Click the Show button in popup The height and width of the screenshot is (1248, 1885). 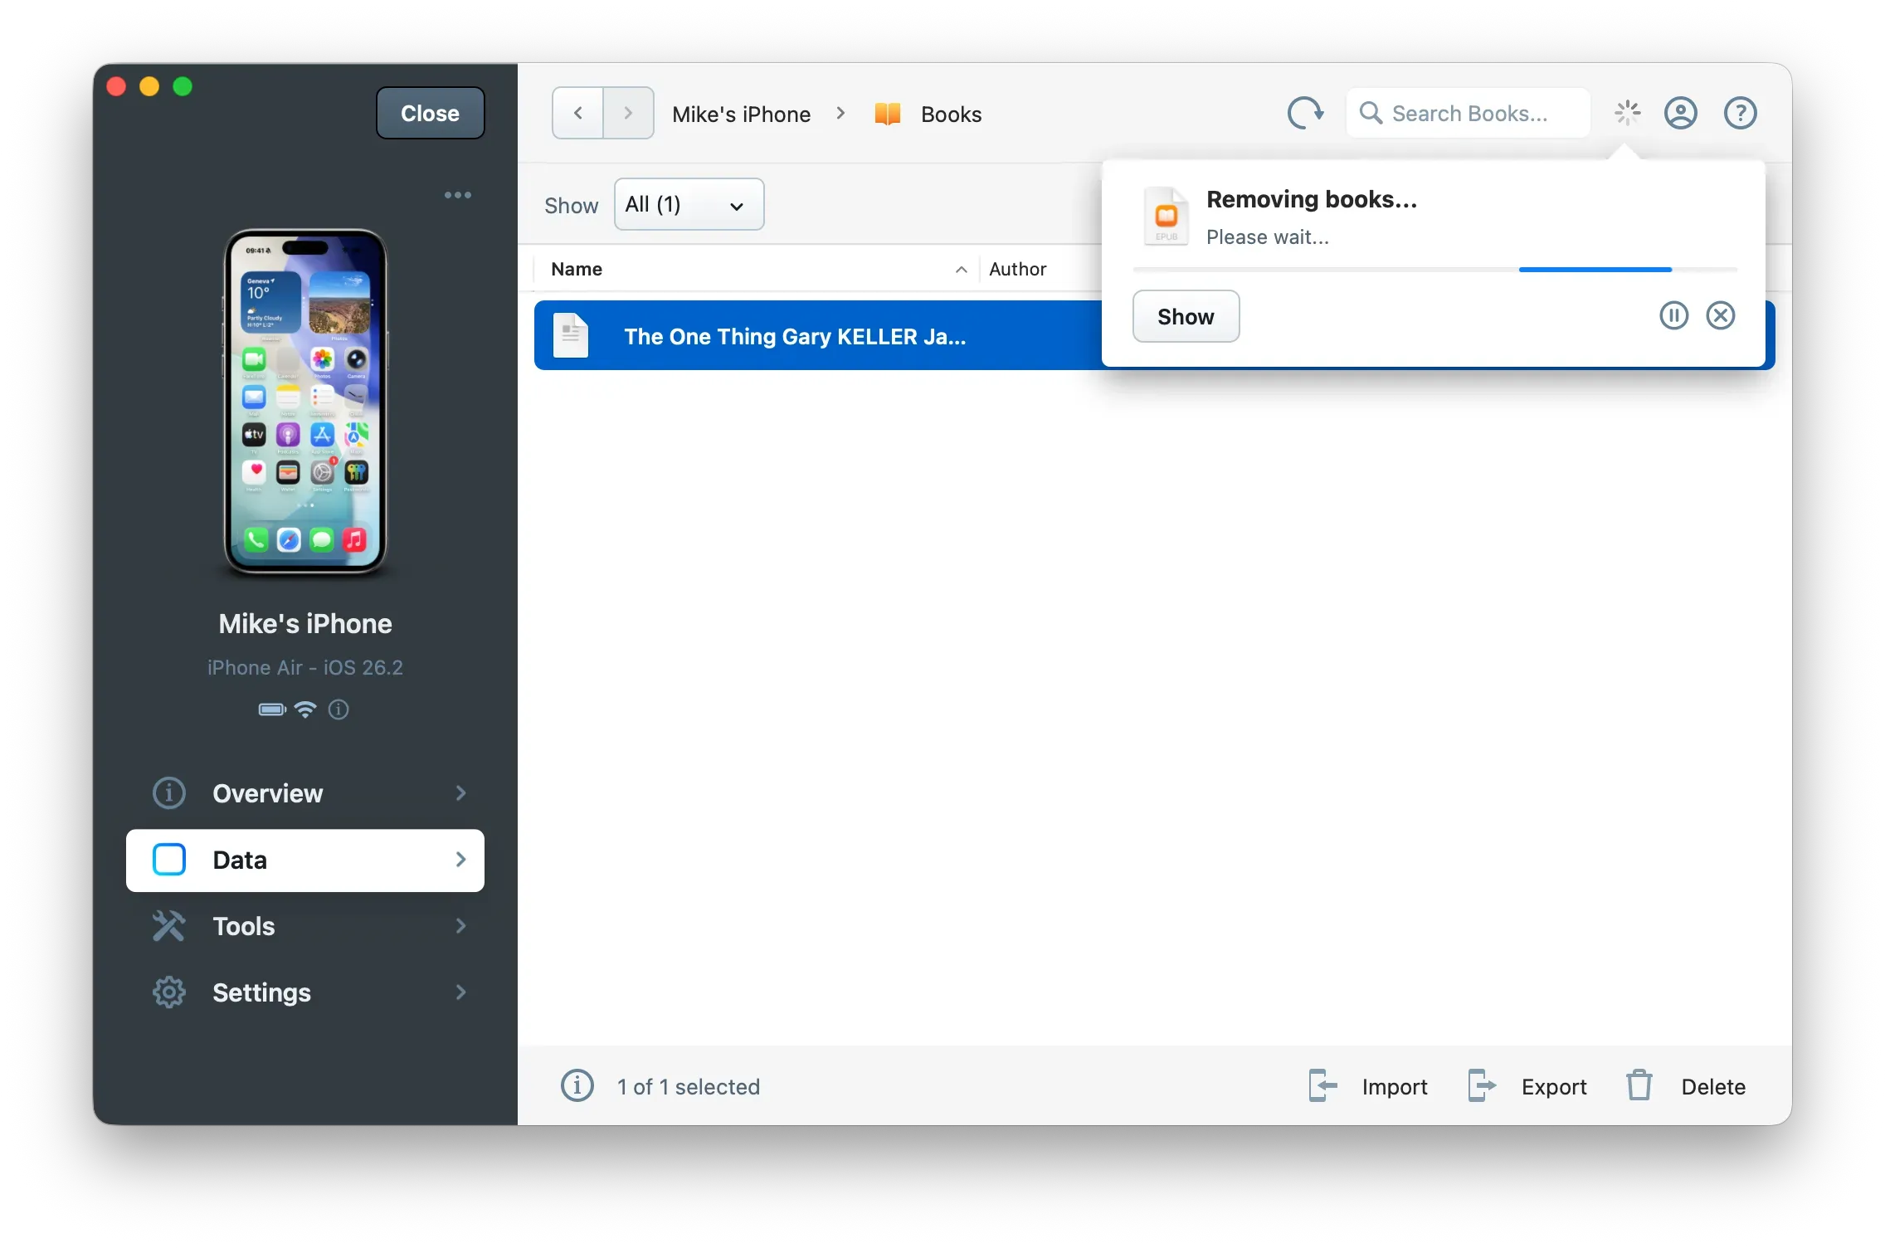pos(1186,316)
